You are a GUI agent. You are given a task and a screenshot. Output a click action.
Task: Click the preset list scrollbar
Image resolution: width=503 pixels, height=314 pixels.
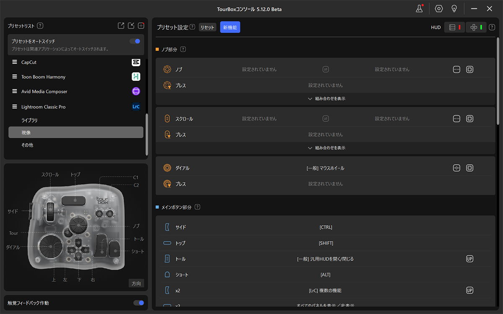point(146,134)
